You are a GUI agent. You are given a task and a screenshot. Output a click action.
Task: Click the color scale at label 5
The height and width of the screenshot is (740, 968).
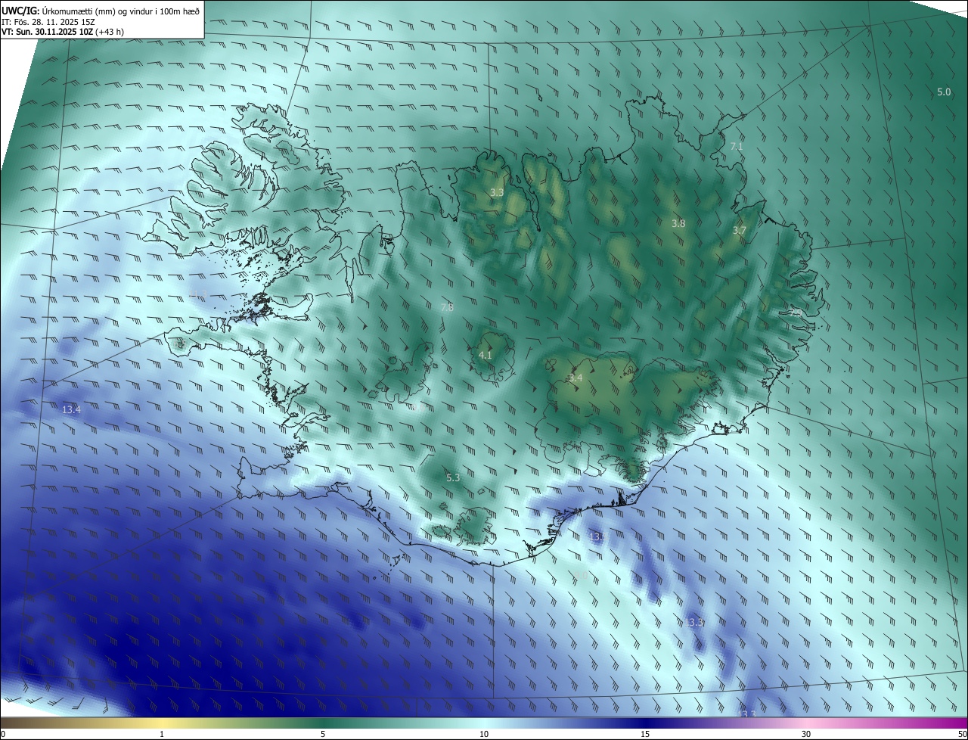[x=323, y=735]
